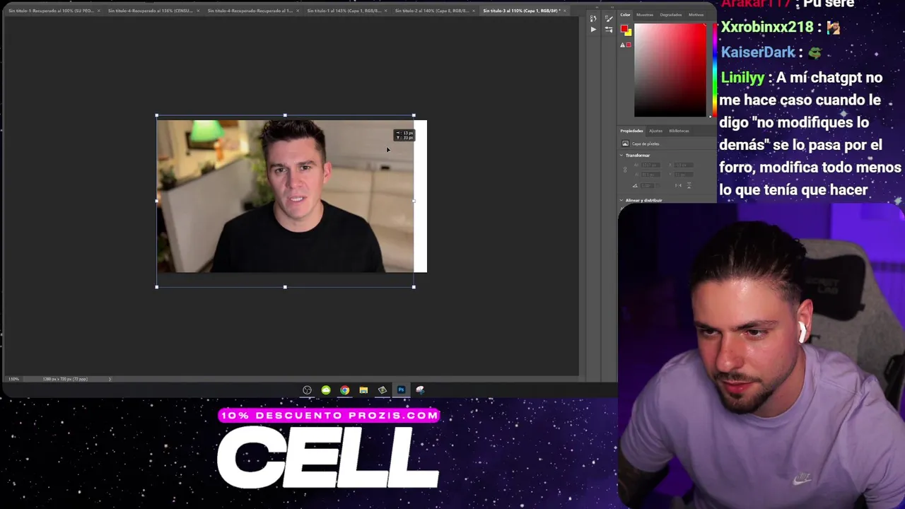Toggle the width-height link chain icon
This screenshot has width=905, height=509.
(x=625, y=170)
